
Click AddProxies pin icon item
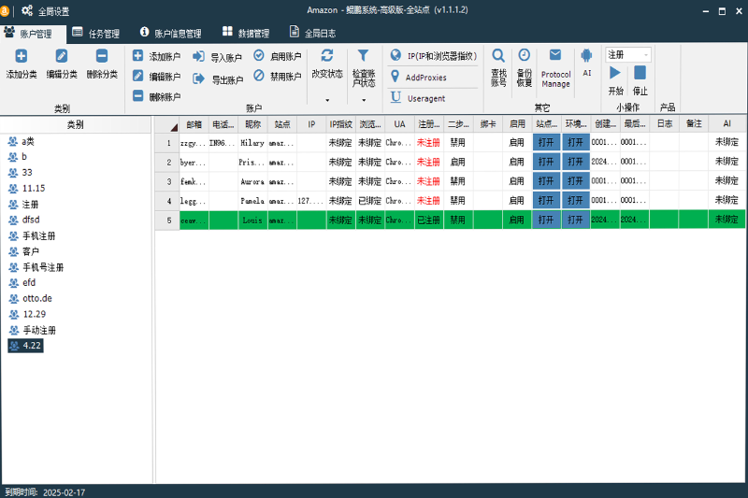418,78
